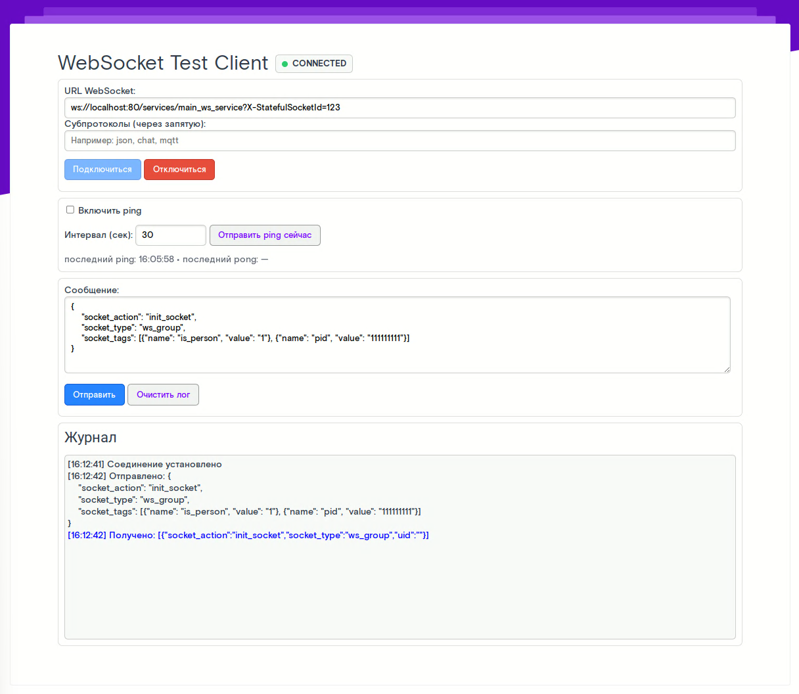The image size is (799, 694).
Task: Send ping now via Отправить ping сейчас
Action: coord(265,235)
